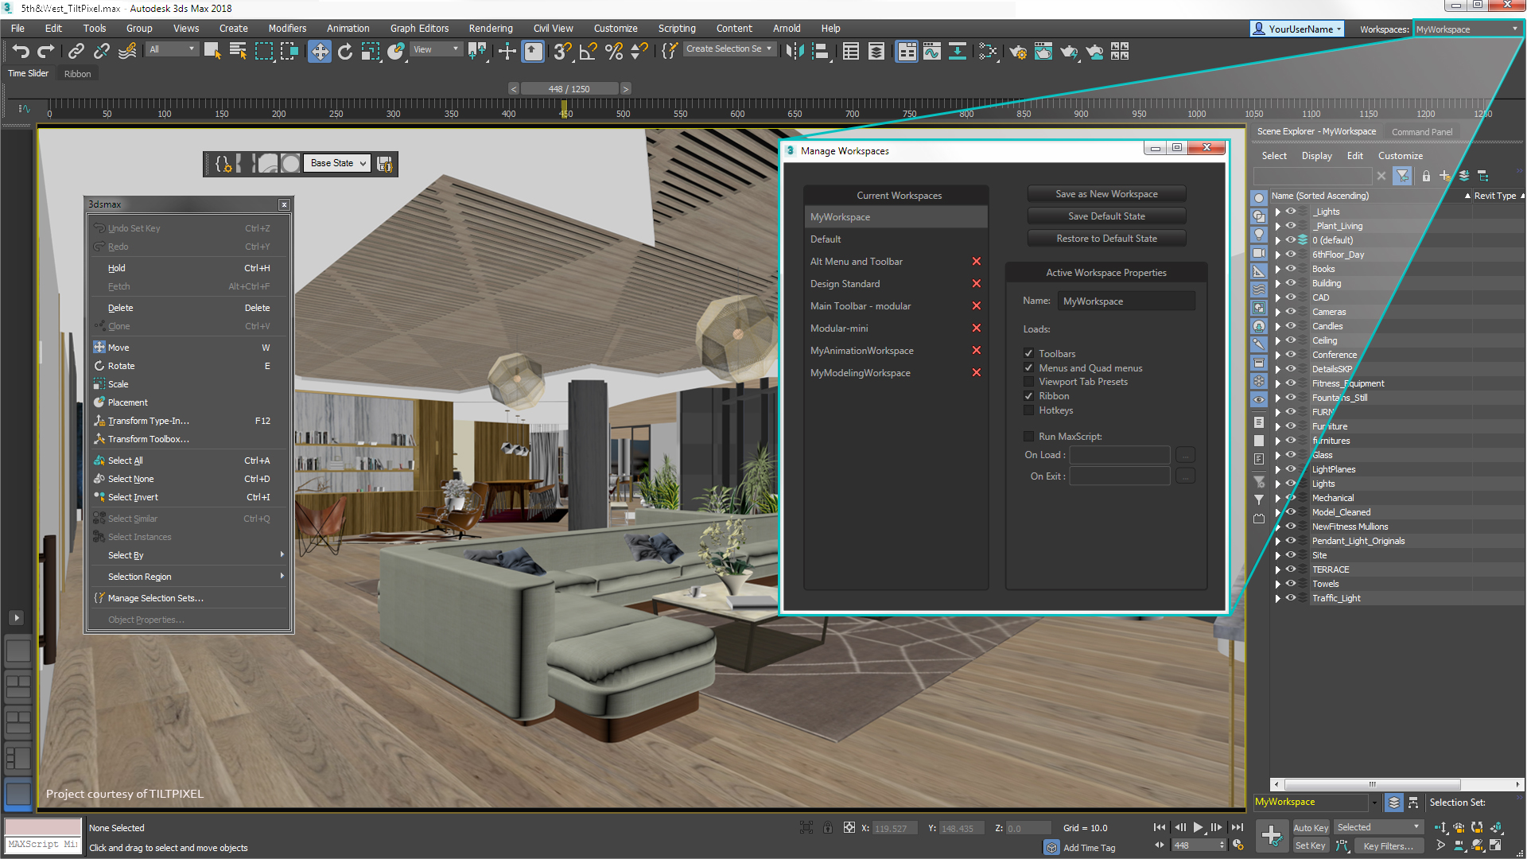Click Restore to Default State button

click(1105, 237)
